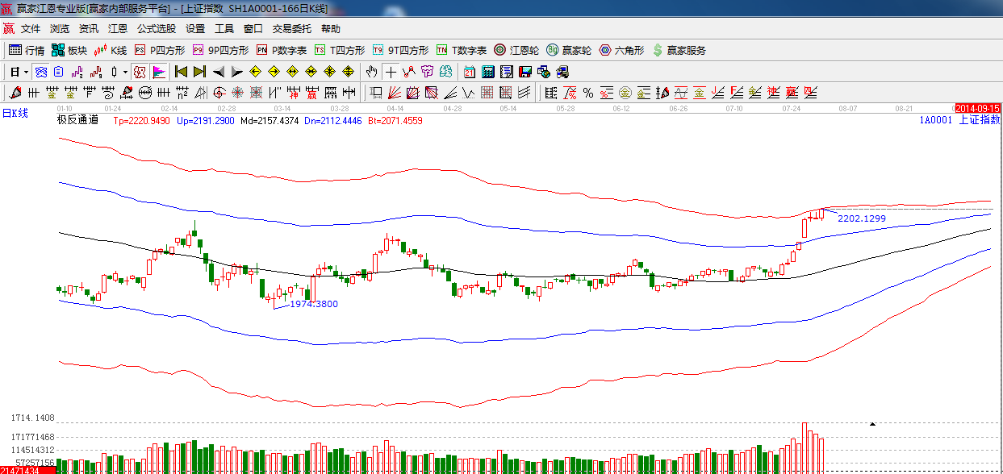Screen dimensions: 1003x474
Task: Jump to the last K-line bar icon
Action: point(199,72)
